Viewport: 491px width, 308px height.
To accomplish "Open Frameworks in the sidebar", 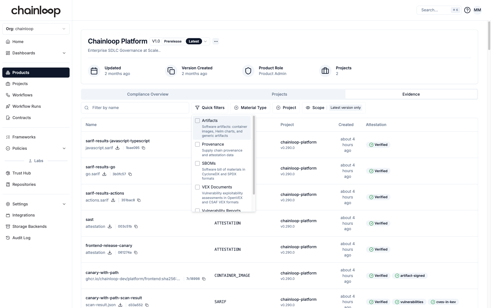I will [36, 137].
